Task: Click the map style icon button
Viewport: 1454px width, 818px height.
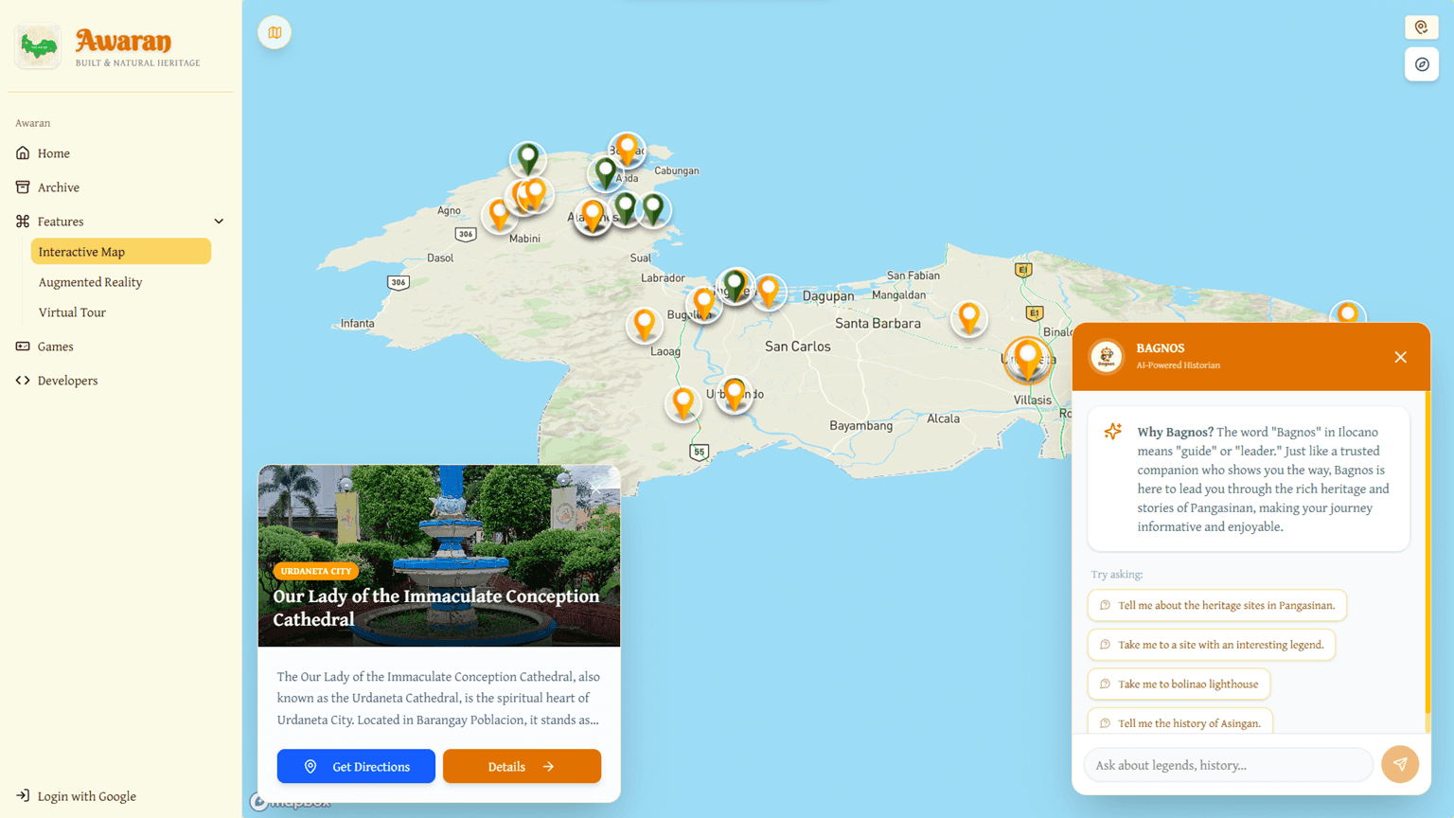Action: click(275, 33)
